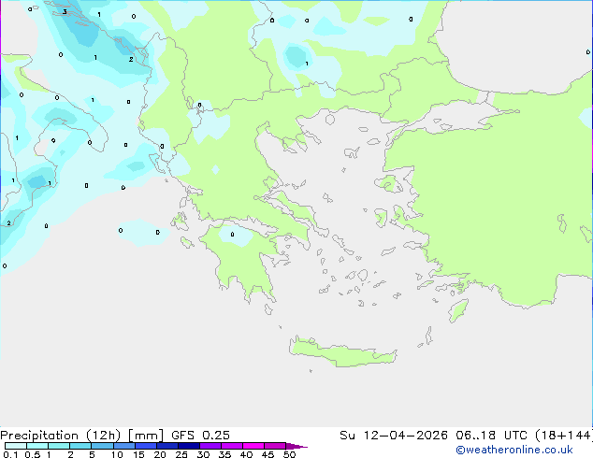Click the 0.1–0.5 mm legend color box
Viewport: 593px width, 458px height.
click(x=16, y=446)
